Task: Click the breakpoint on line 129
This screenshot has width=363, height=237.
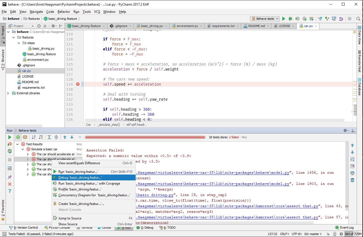Action: point(78,84)
